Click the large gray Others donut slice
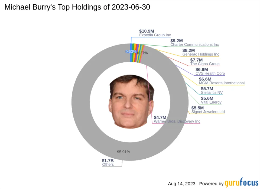 coord(80,102)
